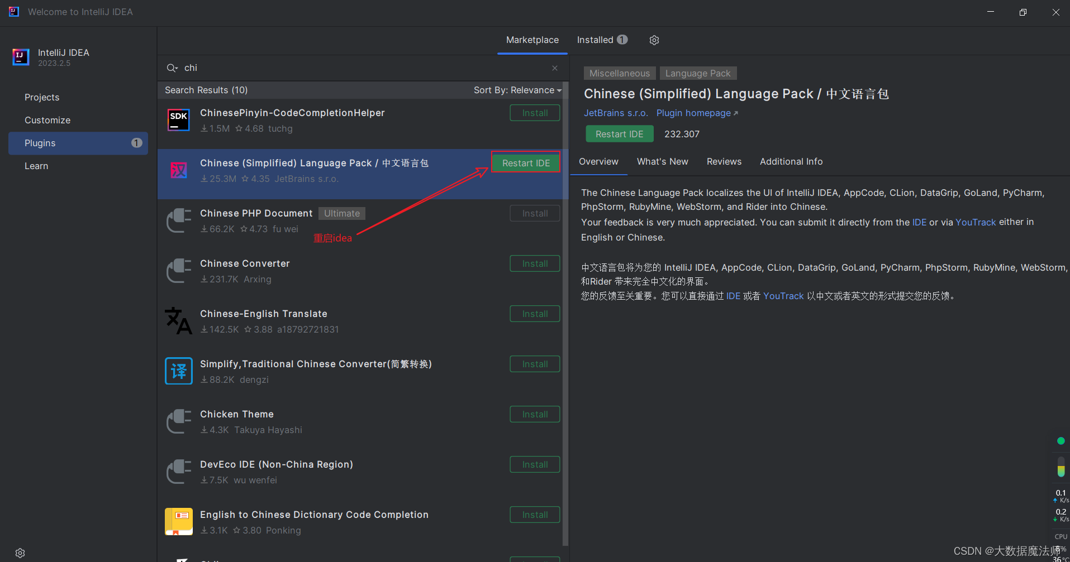Select Plugins in the left sidebar

(x=78, y=143)
